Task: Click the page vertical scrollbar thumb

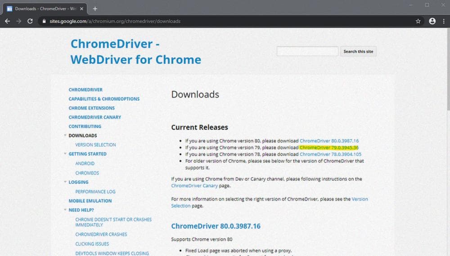Action: 448,69
